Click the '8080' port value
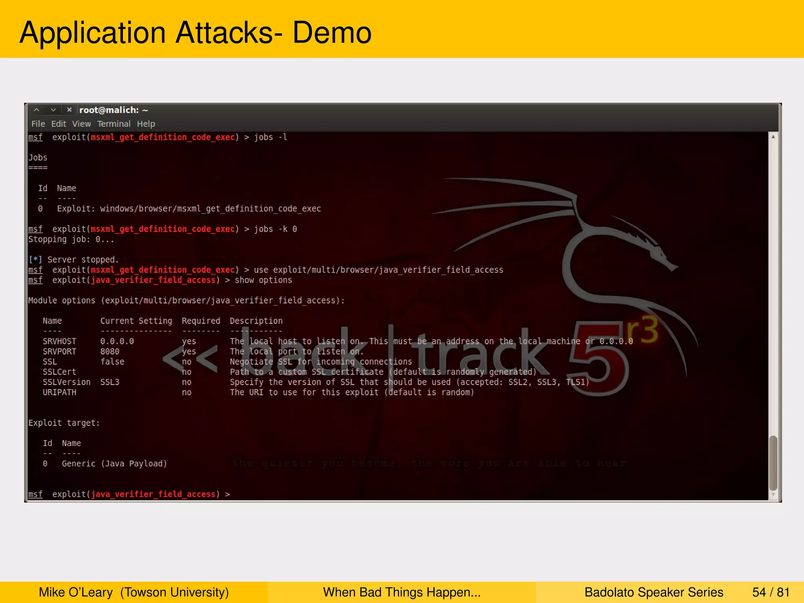 [x=110, y=351]
